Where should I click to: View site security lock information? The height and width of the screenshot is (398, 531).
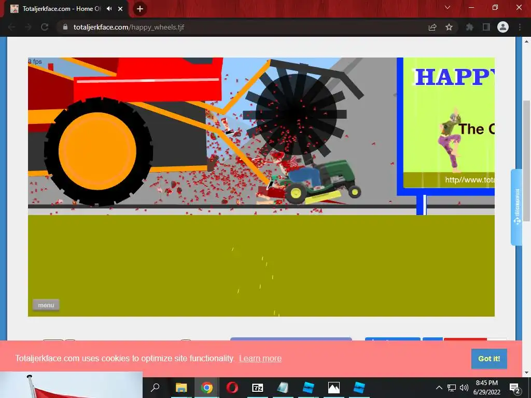(65, 27)
